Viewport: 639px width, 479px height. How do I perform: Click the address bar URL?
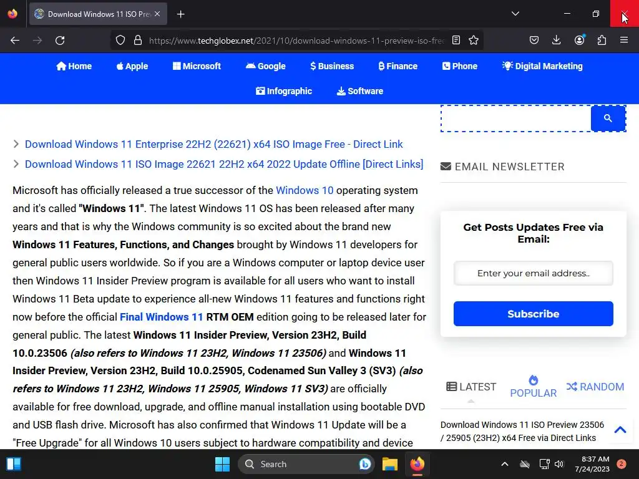pos(296,41)
